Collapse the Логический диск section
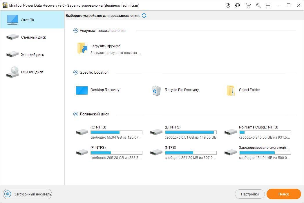Screen dimensions: 304x203 [76, 114]
